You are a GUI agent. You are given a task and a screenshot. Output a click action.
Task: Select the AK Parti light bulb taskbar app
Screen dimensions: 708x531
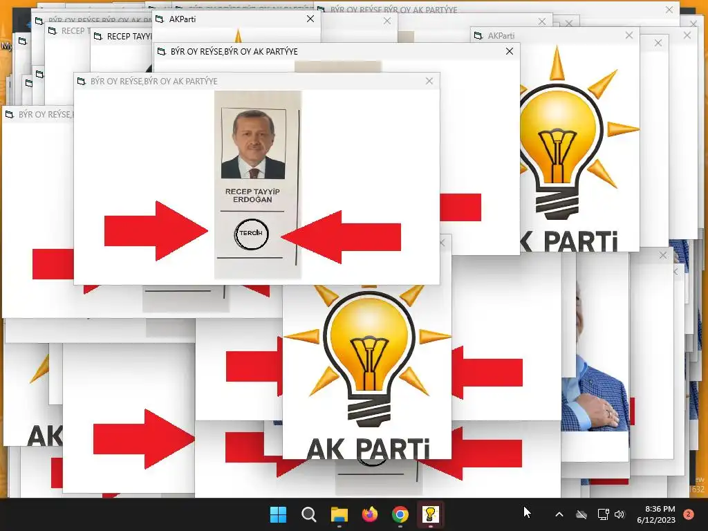click(430, 514)
